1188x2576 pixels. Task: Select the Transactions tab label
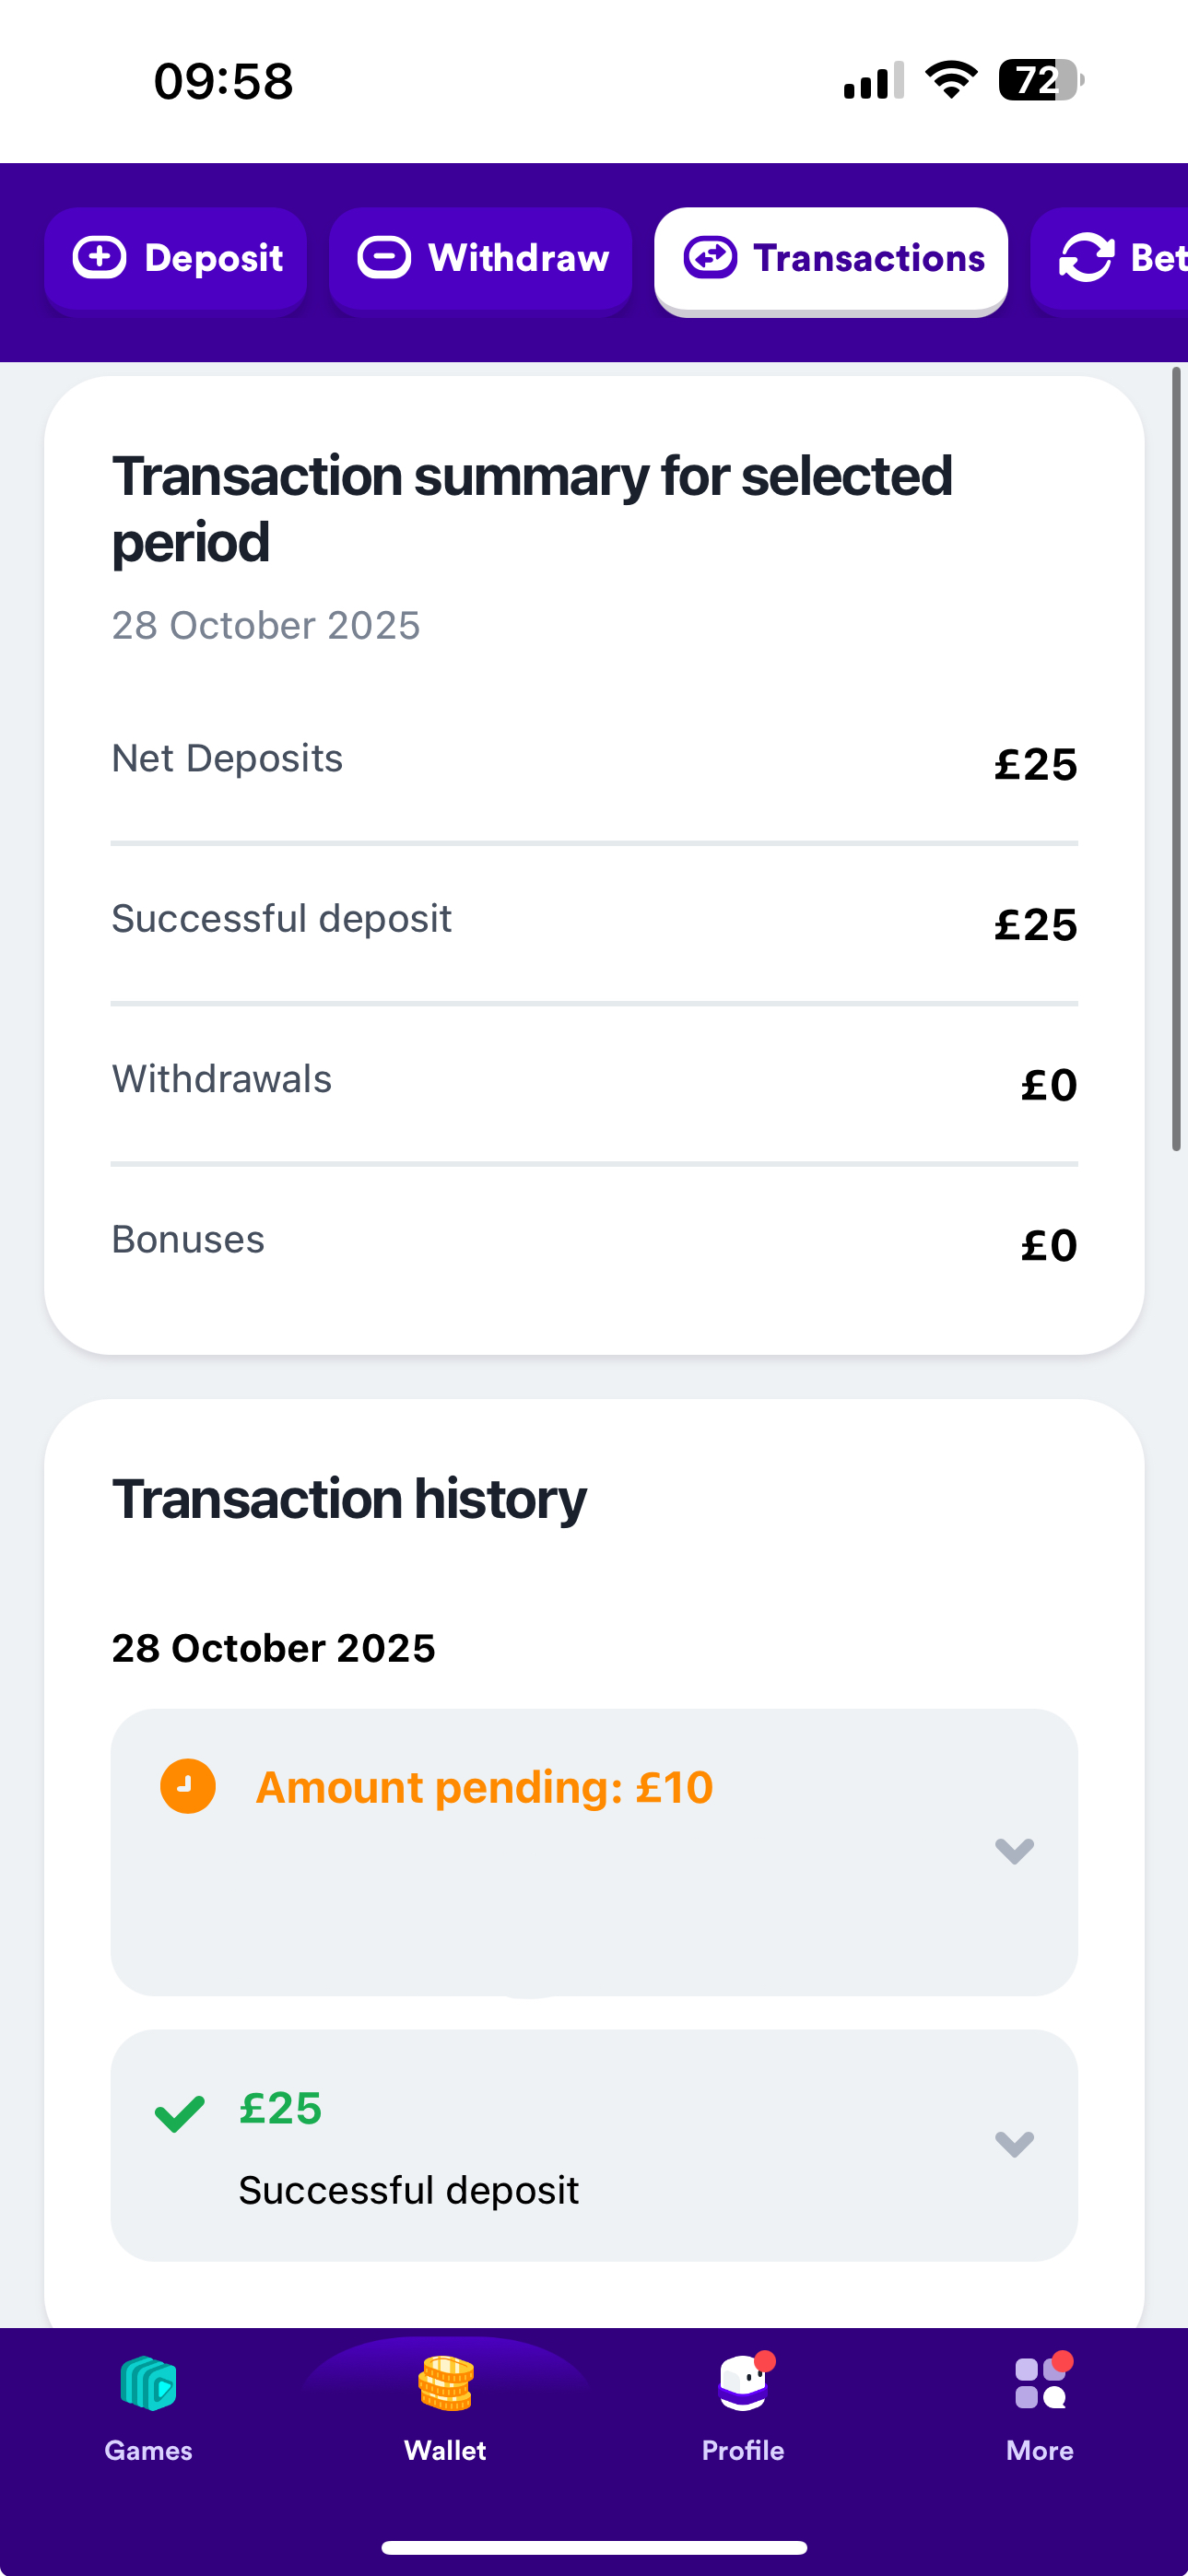(x=868, y=258)
